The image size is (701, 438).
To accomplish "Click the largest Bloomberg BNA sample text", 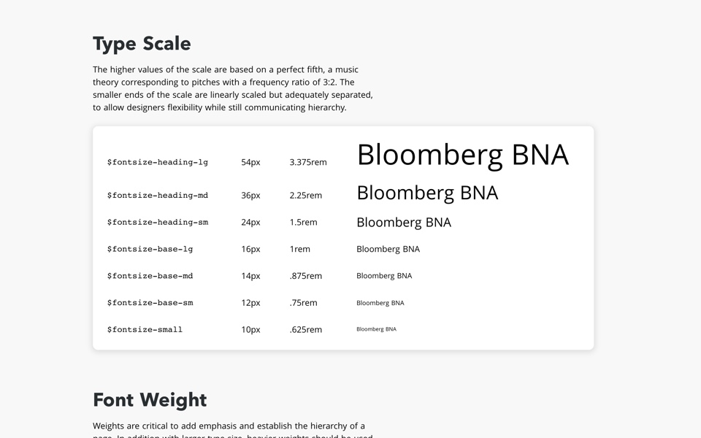I will coord(462,155).
